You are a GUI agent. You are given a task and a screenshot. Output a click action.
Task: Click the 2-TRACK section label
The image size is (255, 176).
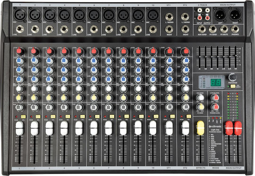[x=203, y=5]
